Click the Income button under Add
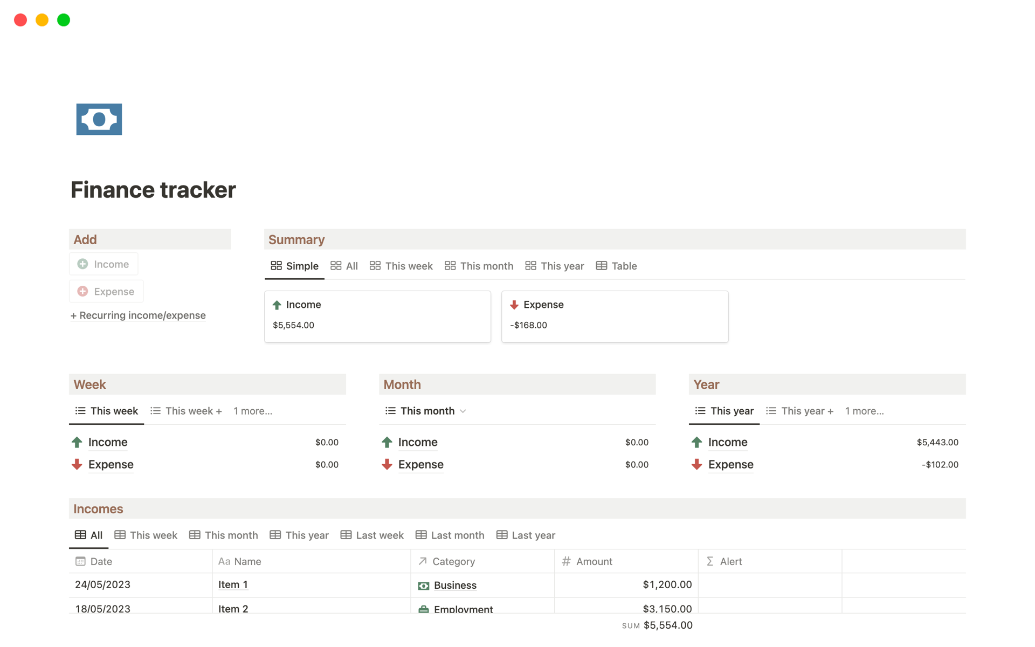1035x647 pixels. click(103, 264)
